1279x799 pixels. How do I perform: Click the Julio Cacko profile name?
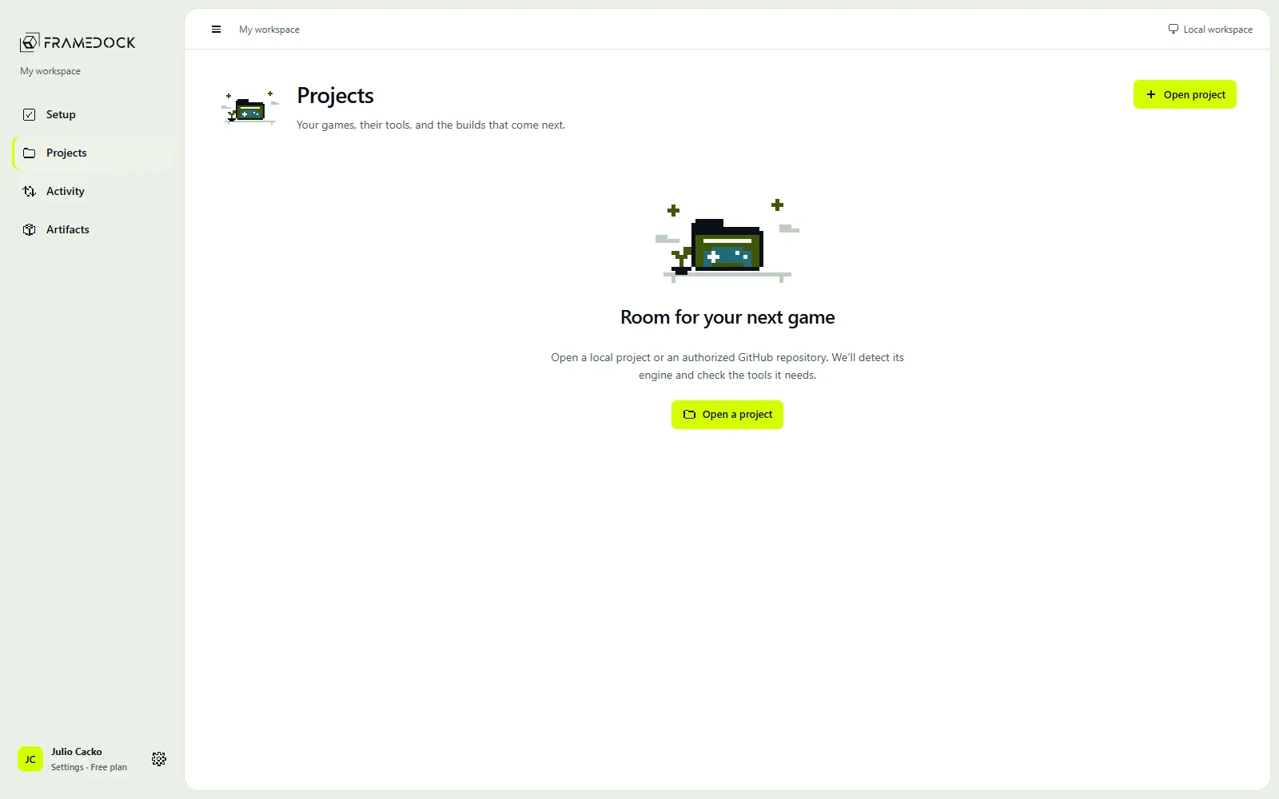point(77,752)
